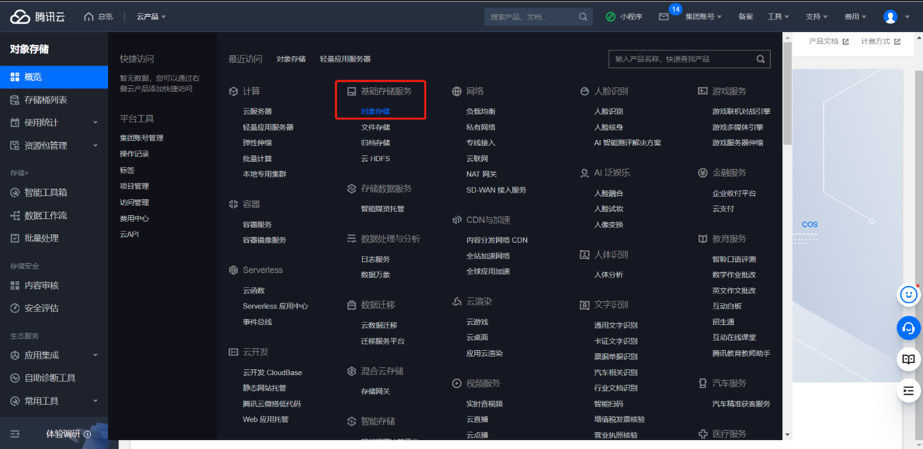Viewport: 923px width, 449px height.
Task: Open 计费方式 external link
Action: pyautogui.click(x=881, y=41)
